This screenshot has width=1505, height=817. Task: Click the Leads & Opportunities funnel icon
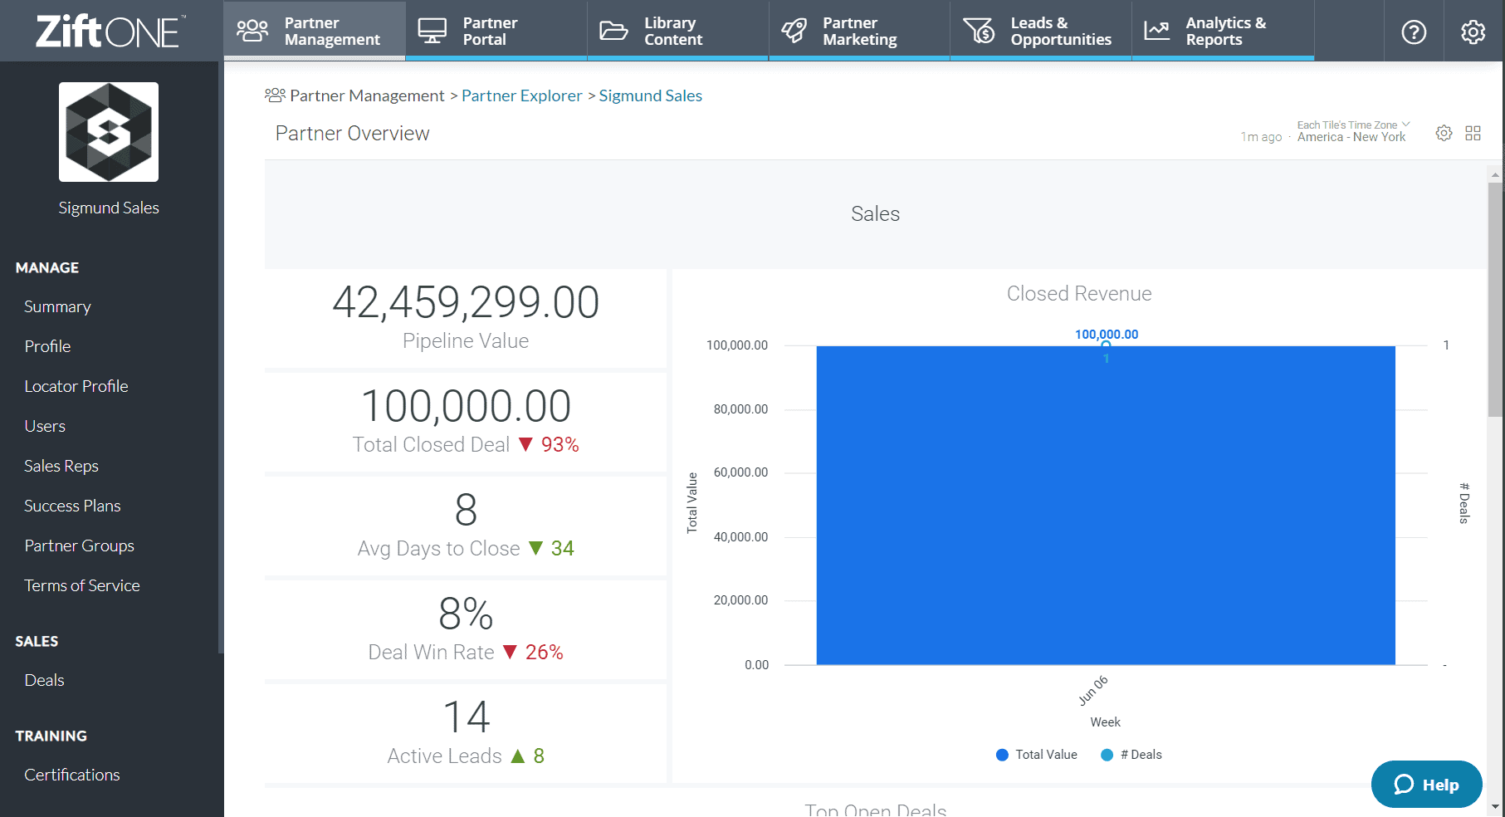tap(979, 31)
